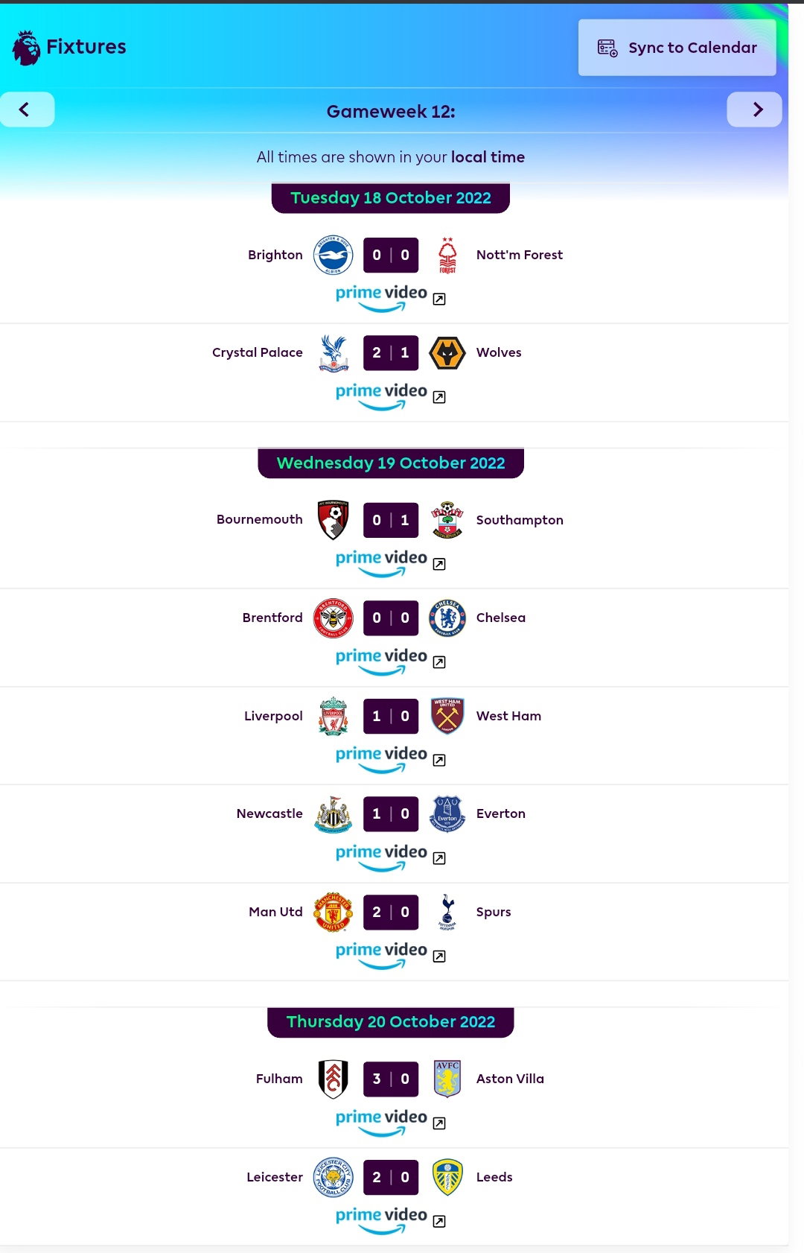Image resolution: width=804 pixels, height=1253 pixels.
Task: Click the Gameweek 12 heading
Action: click(391, 112)
